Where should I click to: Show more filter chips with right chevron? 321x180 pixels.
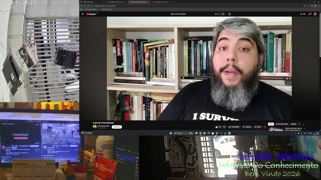(303, 124)
